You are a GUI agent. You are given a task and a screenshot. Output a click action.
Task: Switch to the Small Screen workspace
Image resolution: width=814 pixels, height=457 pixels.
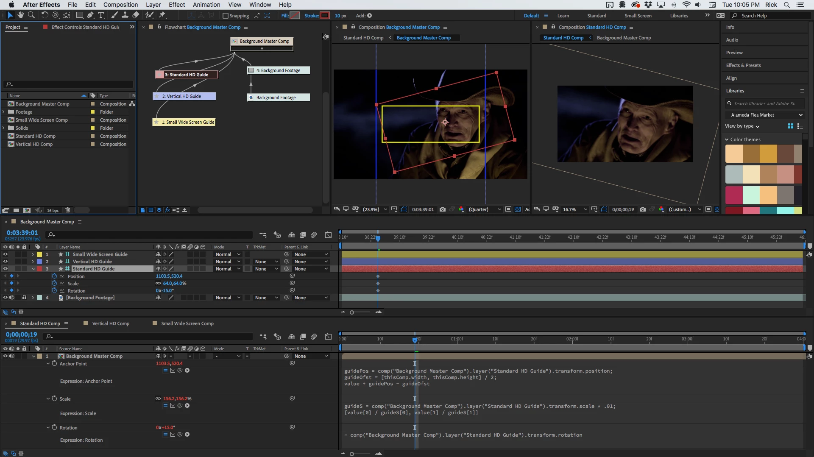pyautogui.click(x=638, y=16)
